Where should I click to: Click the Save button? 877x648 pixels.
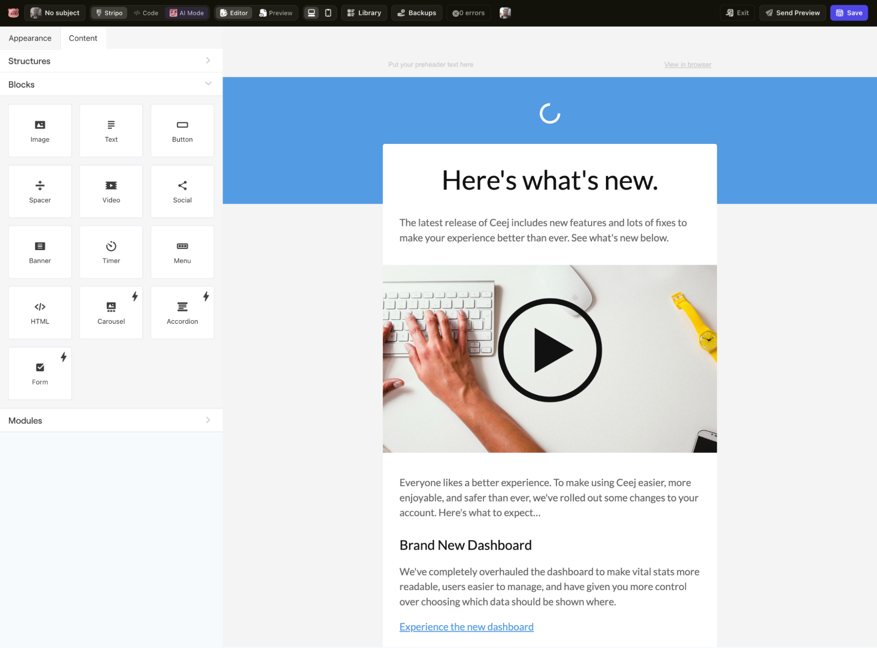pos(849,13)
